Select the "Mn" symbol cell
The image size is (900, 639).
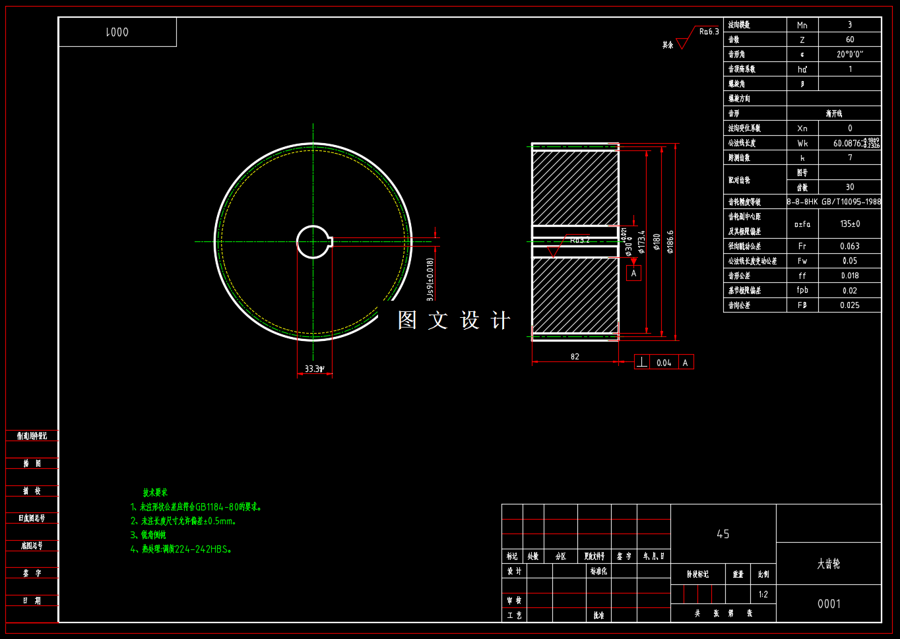pos(802,25)
